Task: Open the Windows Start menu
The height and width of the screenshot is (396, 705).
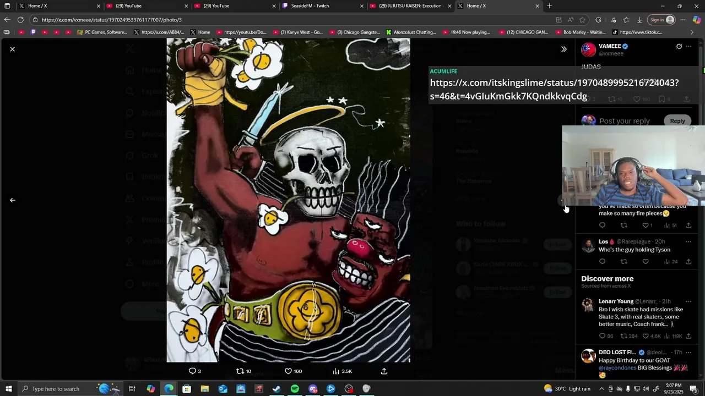Action: click(x=8, y=389)
